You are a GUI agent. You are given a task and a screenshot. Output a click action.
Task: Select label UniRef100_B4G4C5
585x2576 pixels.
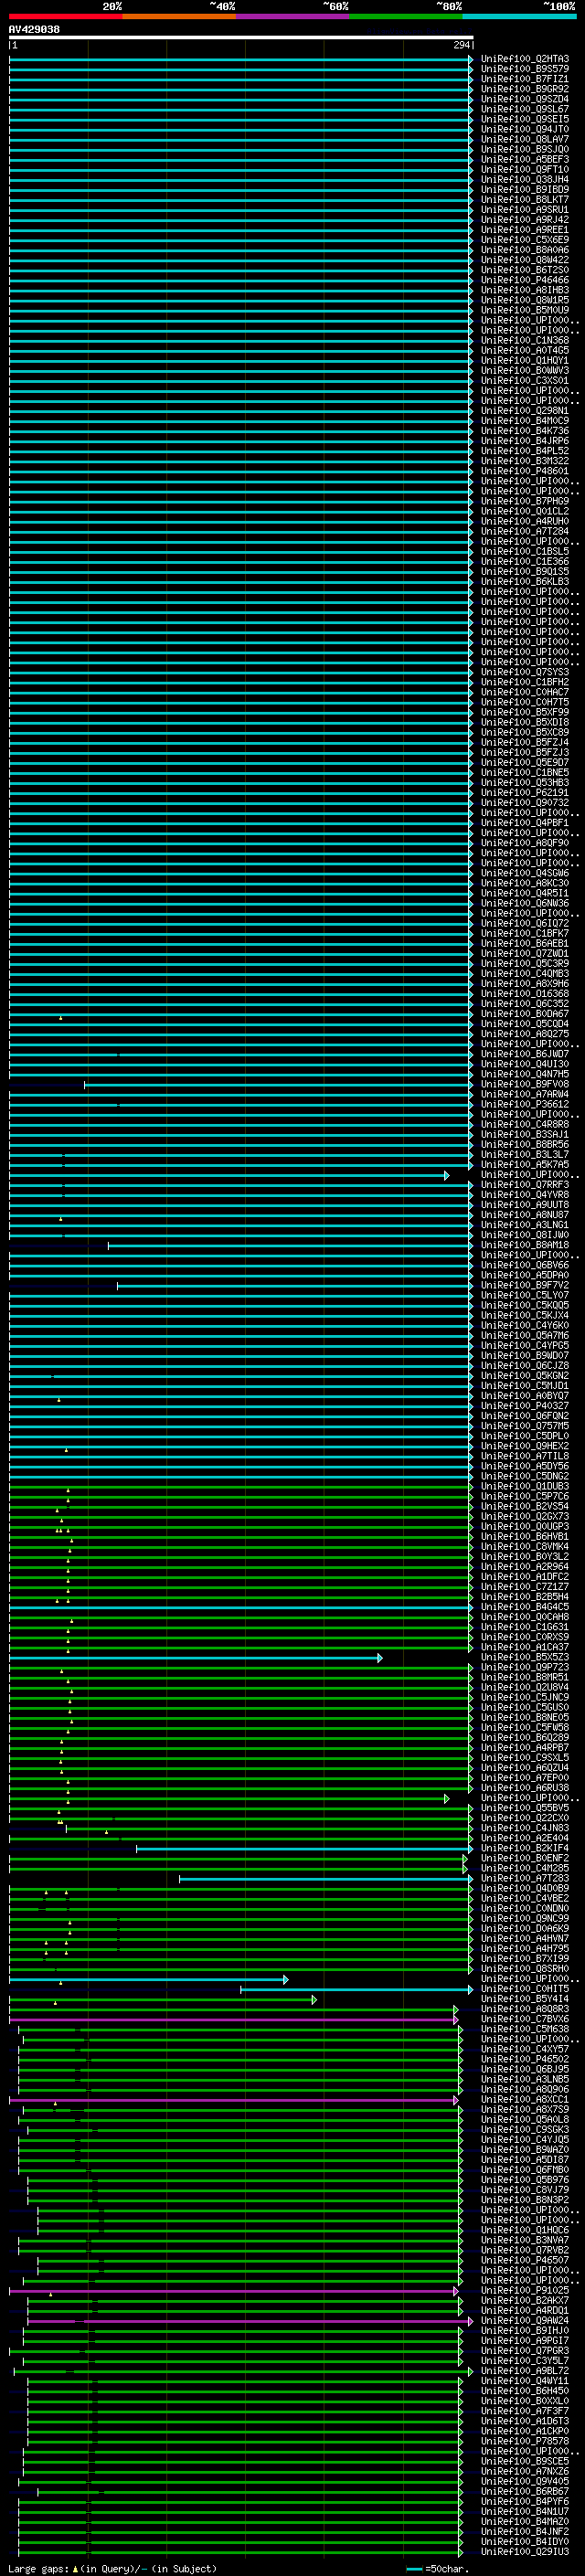click(525, 1607)
